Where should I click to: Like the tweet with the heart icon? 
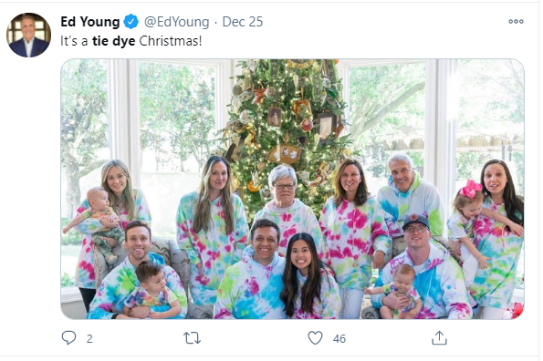tap(315, 338)
